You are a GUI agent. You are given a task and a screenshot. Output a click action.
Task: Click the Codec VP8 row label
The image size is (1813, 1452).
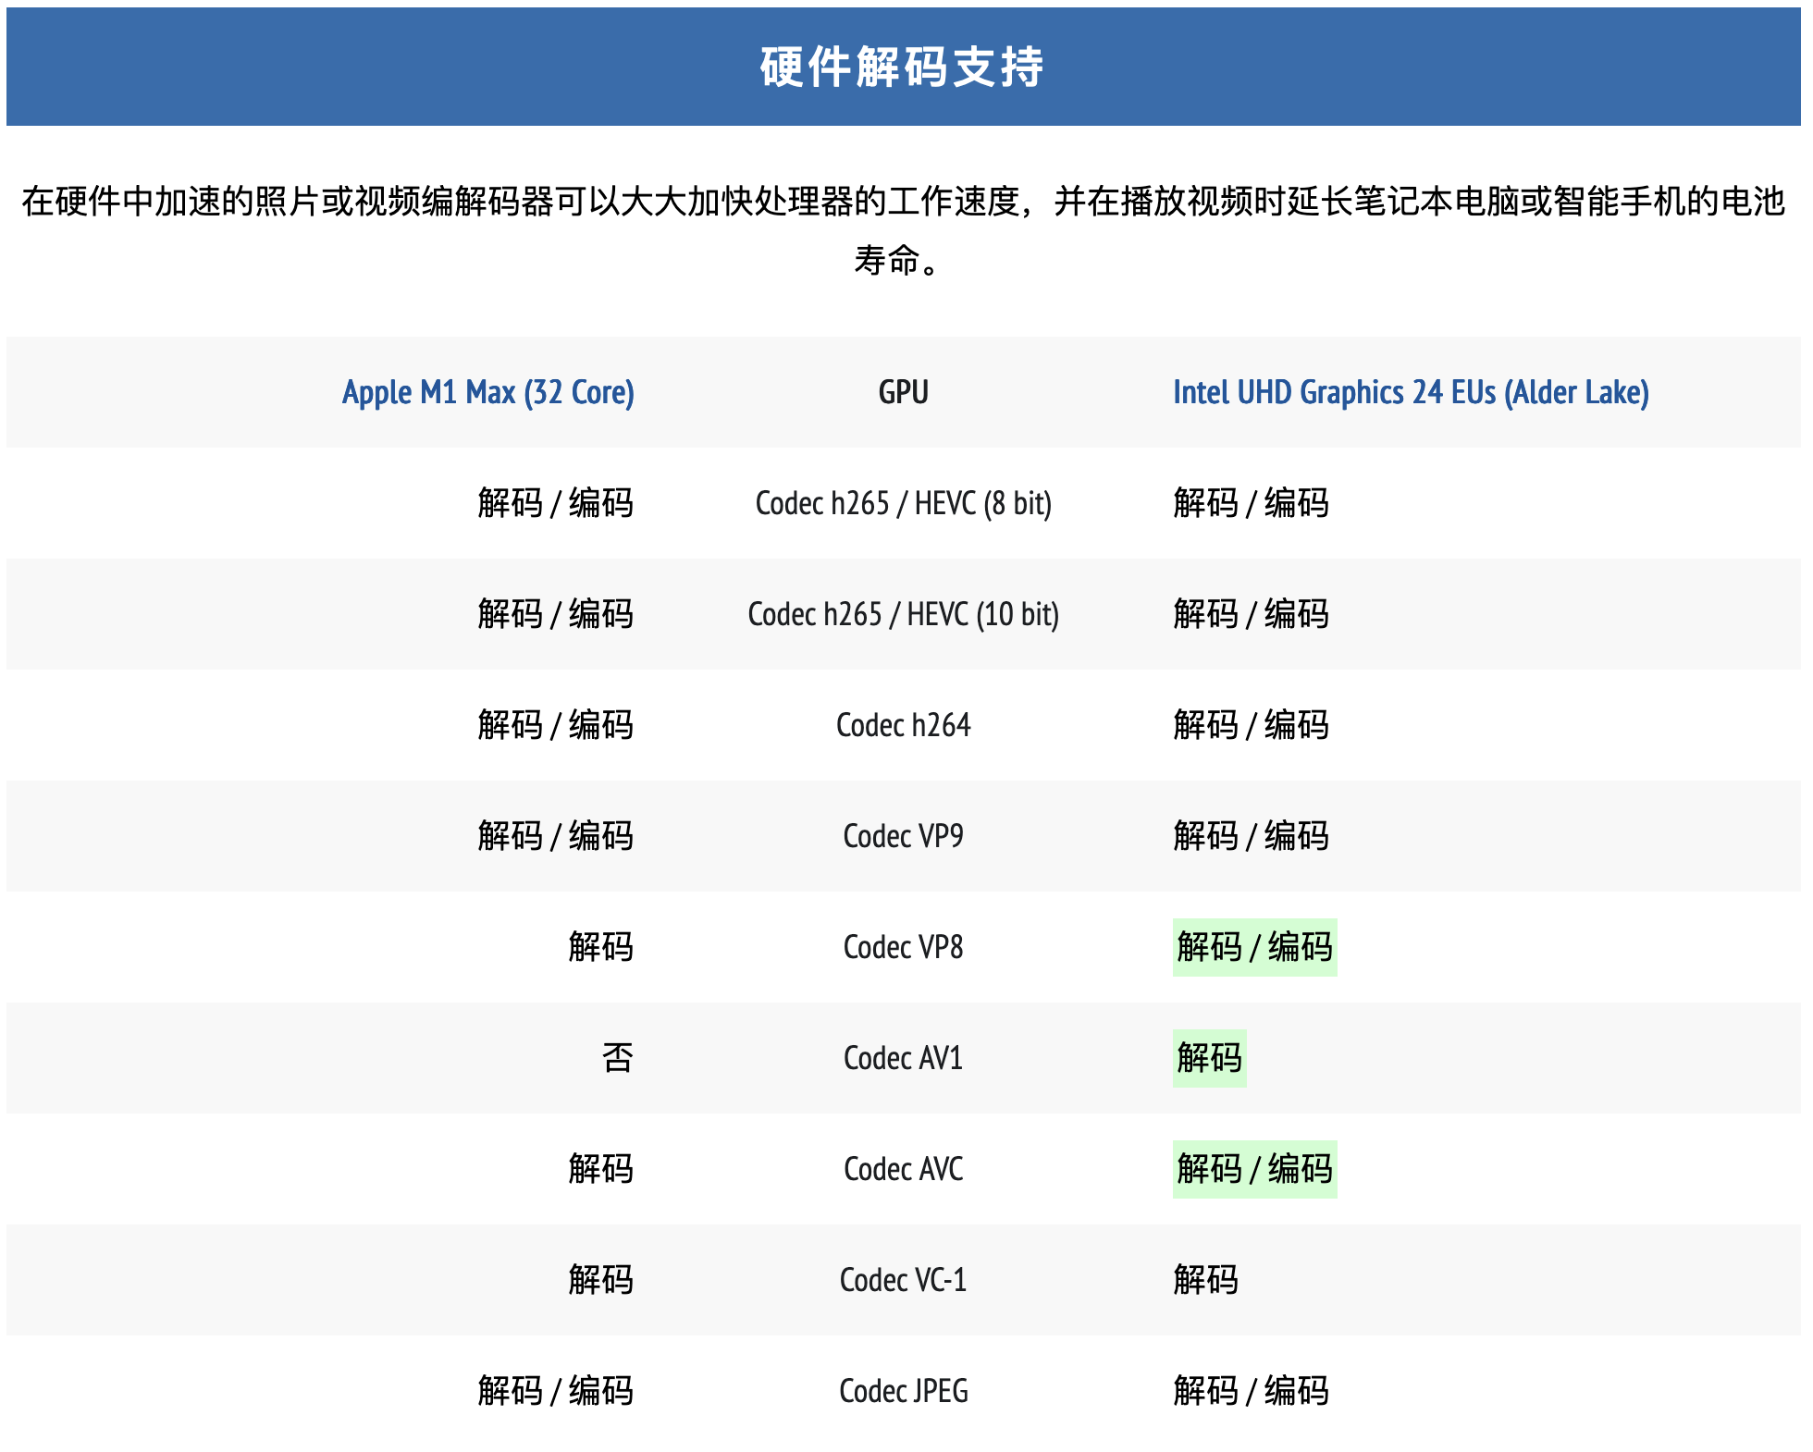point(903,947)
